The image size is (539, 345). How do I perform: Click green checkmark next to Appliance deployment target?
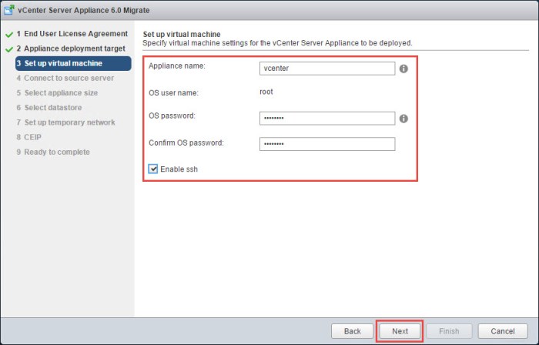tap(8, 49)
